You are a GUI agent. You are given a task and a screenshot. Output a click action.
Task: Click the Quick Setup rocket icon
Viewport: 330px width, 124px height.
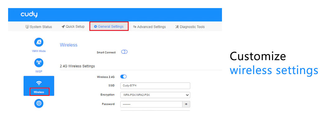63,27
